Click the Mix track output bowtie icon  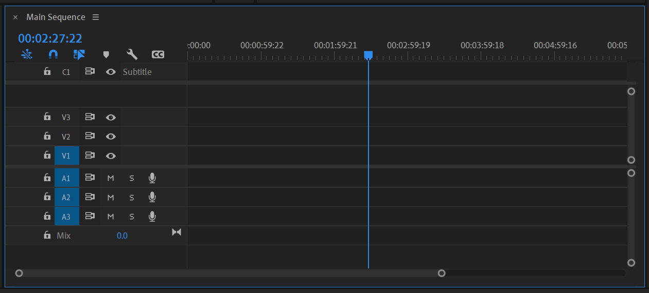tap(177, 232)
